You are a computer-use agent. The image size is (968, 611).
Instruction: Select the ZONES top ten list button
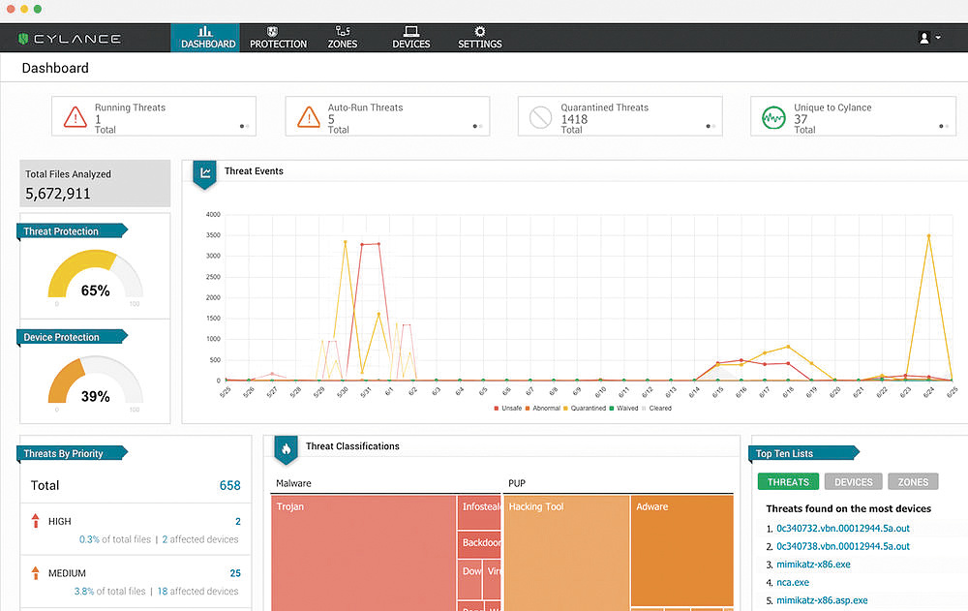(x=913, y=481)
